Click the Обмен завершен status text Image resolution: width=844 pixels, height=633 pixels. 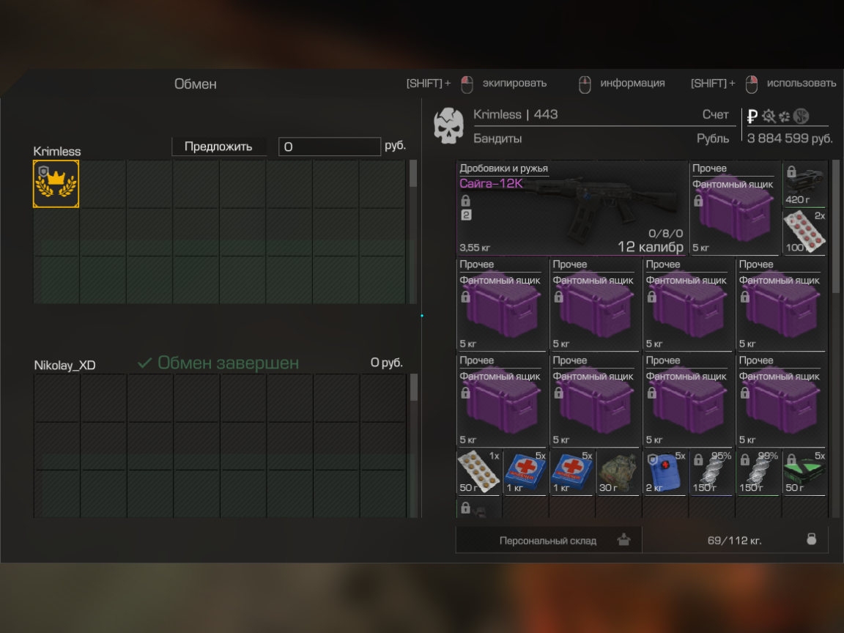[229, 363]
